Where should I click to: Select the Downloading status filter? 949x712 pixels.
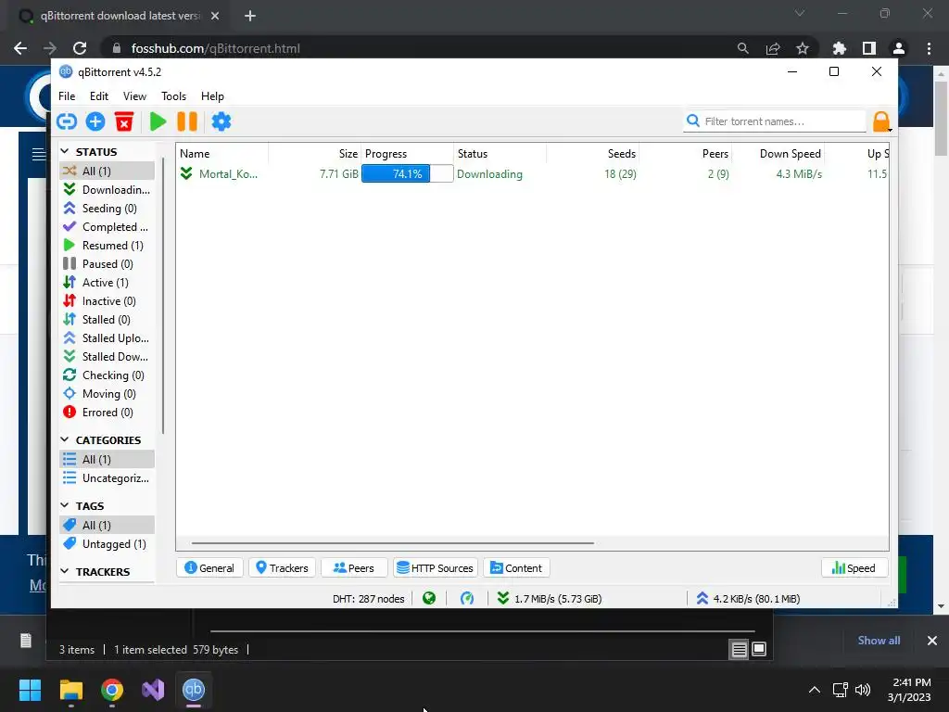point(108,189)
